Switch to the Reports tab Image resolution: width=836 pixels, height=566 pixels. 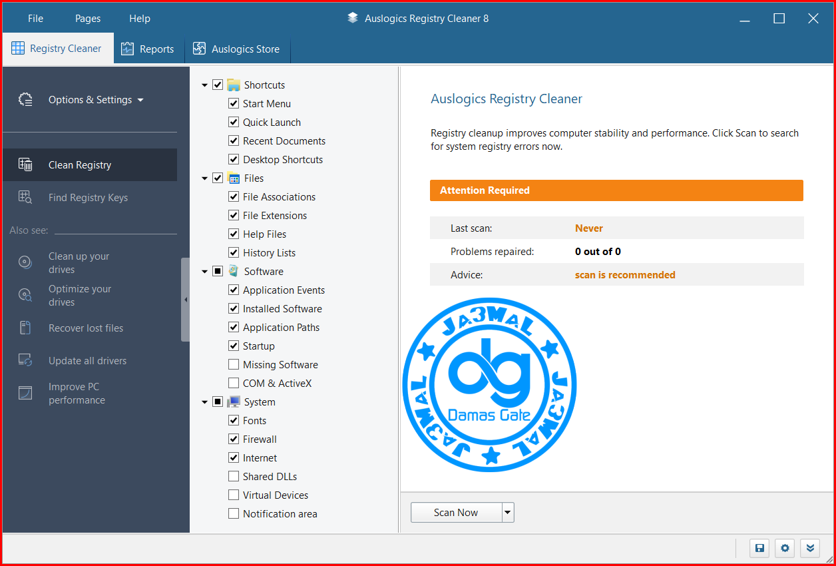tap(148, 49)
